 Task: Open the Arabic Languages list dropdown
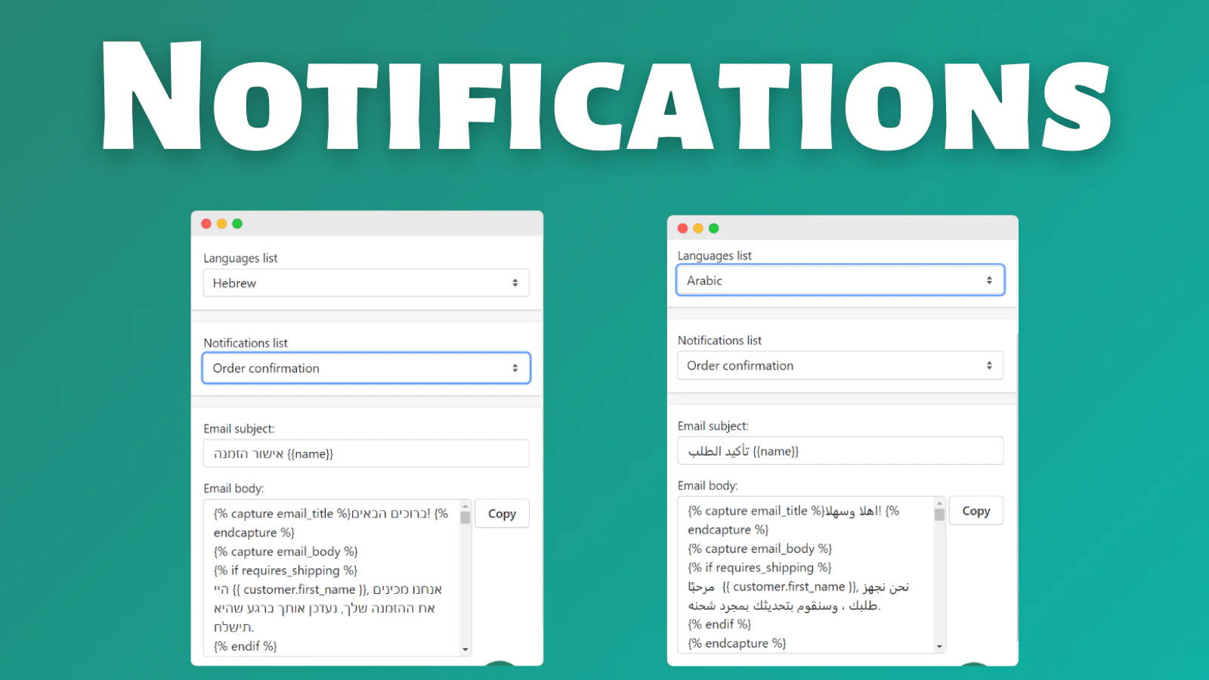click(839, 280)
